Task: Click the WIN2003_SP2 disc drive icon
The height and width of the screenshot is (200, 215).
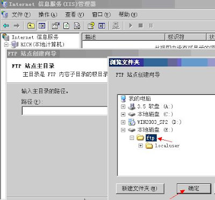Action: [x=132, y=122]
